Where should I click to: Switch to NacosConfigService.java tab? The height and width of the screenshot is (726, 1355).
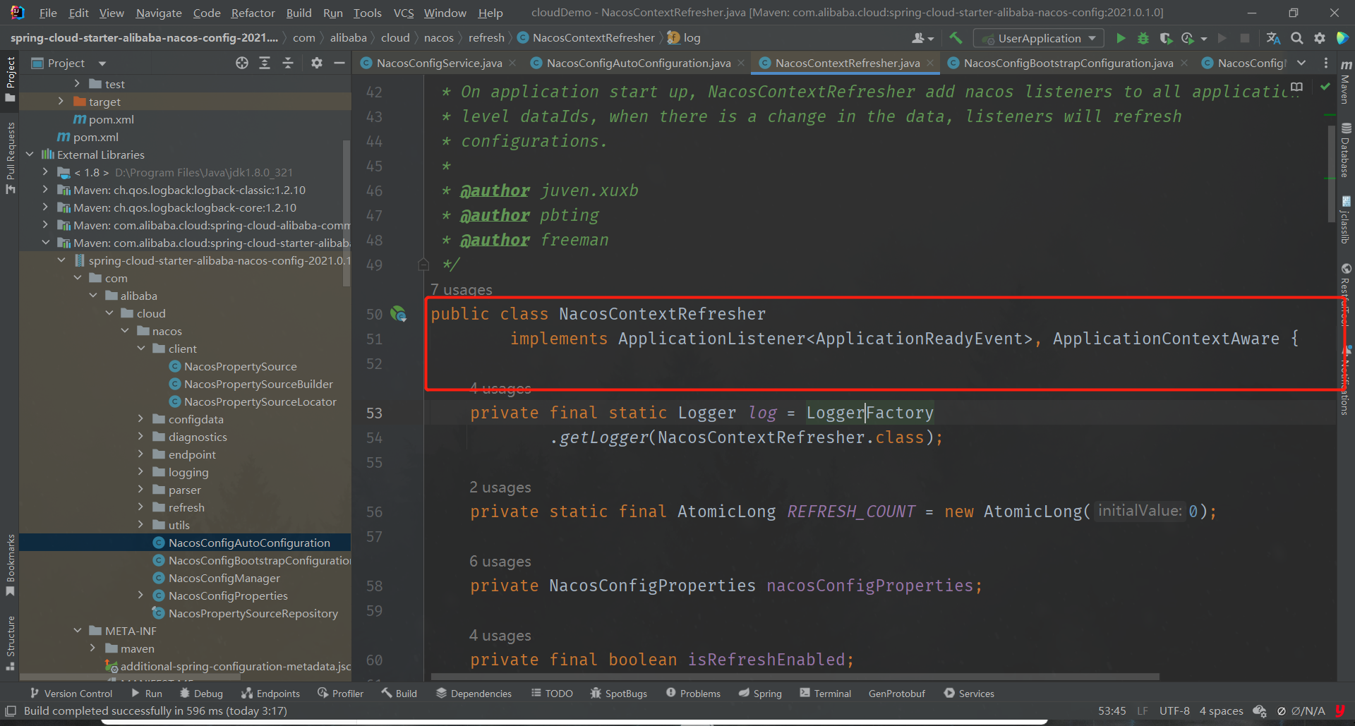(439, 63)
